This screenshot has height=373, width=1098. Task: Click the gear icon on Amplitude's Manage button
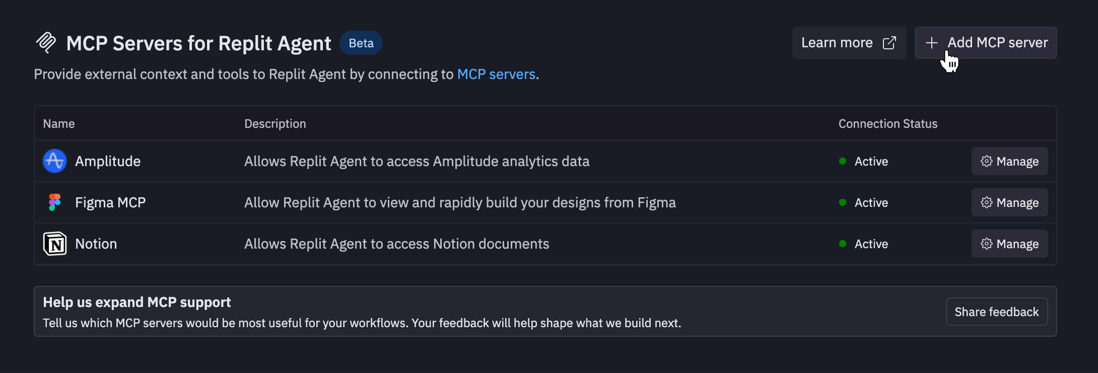(x=987, y=161)
